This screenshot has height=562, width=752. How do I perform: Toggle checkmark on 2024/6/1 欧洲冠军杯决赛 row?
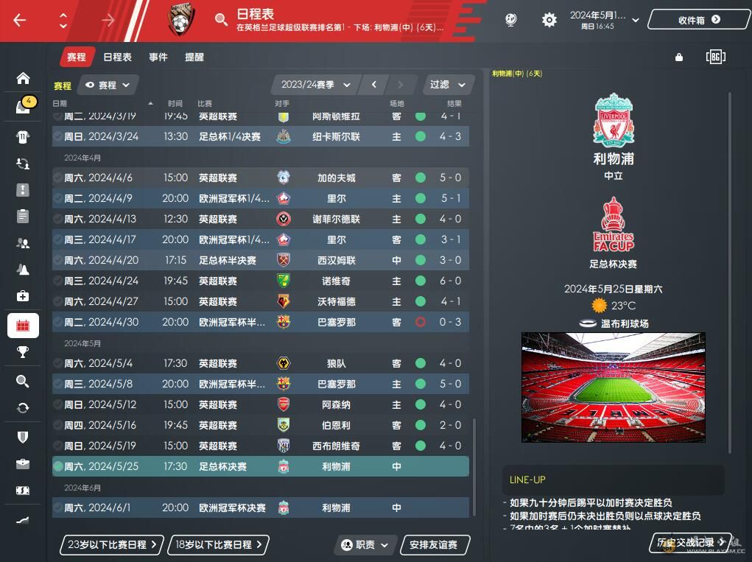[x=58, y=507]
